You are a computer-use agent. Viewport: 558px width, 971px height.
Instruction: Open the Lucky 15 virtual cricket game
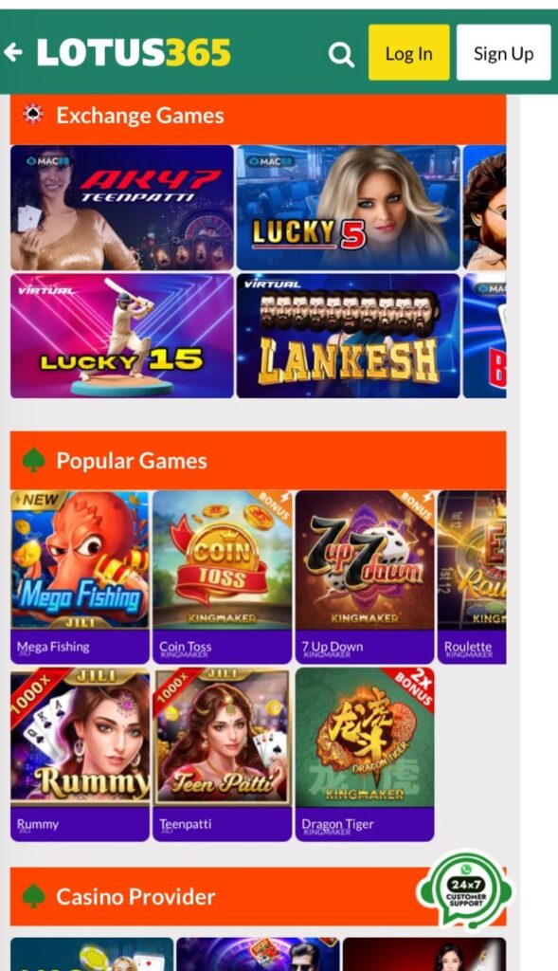click(122, 336)
